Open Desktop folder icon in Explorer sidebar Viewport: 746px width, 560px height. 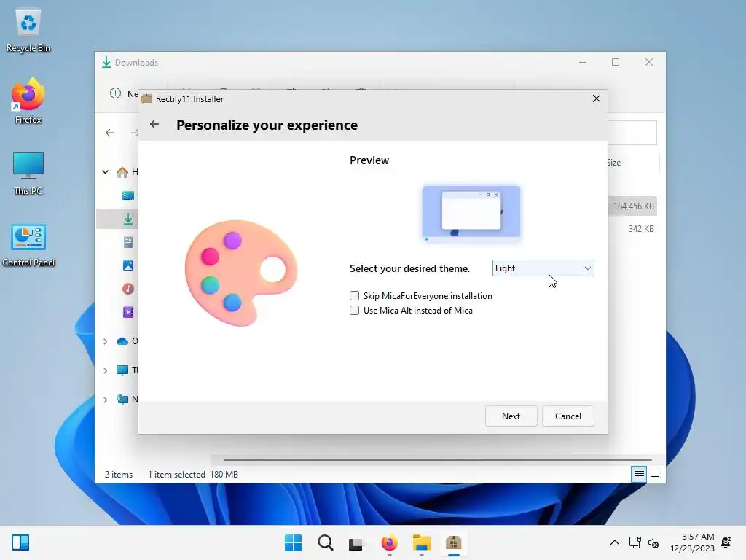click(x=128, y=195)
